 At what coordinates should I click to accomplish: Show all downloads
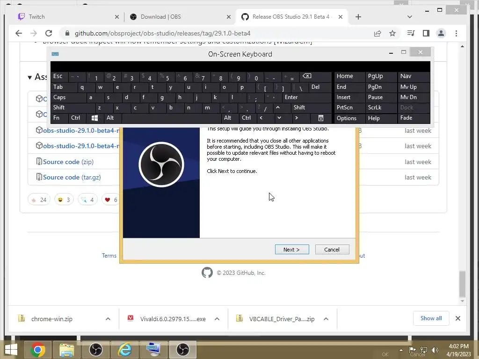pos(431,318)
